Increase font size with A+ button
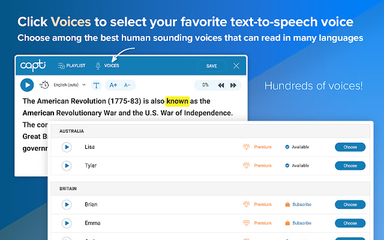384x240 pixels. (113, 85)
